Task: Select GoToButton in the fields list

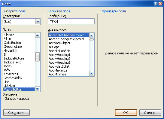Action: (19, 43)
